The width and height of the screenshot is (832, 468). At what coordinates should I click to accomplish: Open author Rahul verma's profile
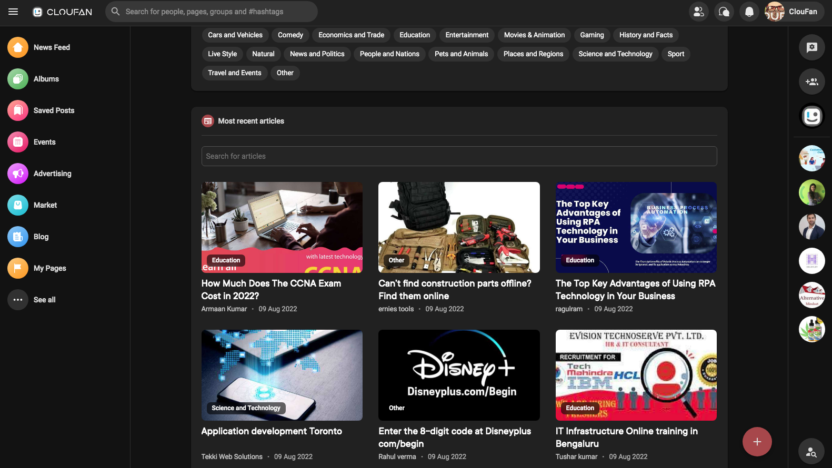(x=397, y=457)
